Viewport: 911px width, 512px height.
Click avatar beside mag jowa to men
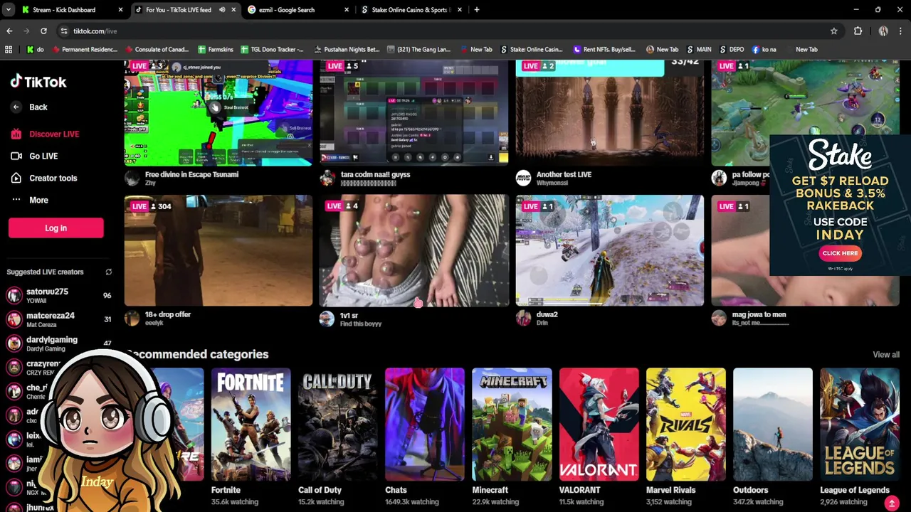tap(719, 318)
